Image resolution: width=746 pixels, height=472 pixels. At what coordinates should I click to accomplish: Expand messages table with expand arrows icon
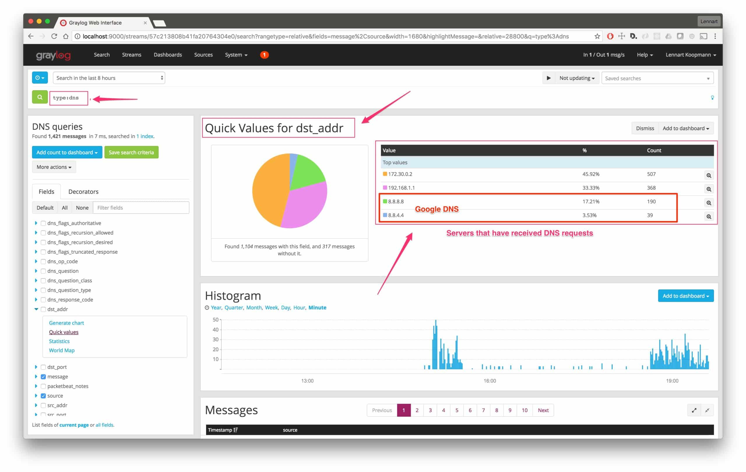[694, 410]
